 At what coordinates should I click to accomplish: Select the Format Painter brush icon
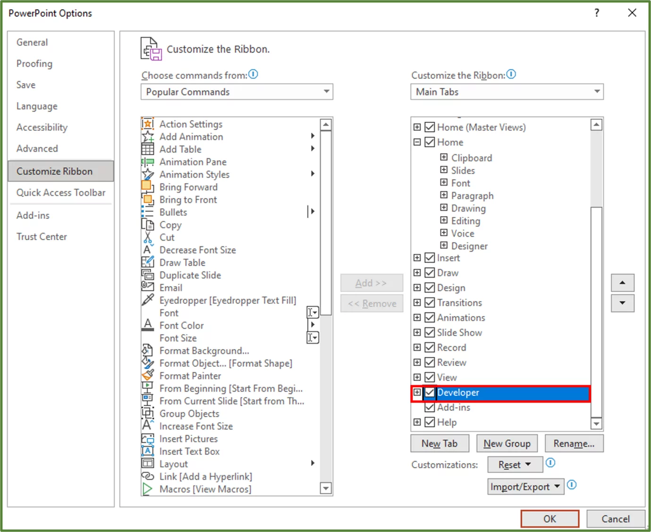148,376
